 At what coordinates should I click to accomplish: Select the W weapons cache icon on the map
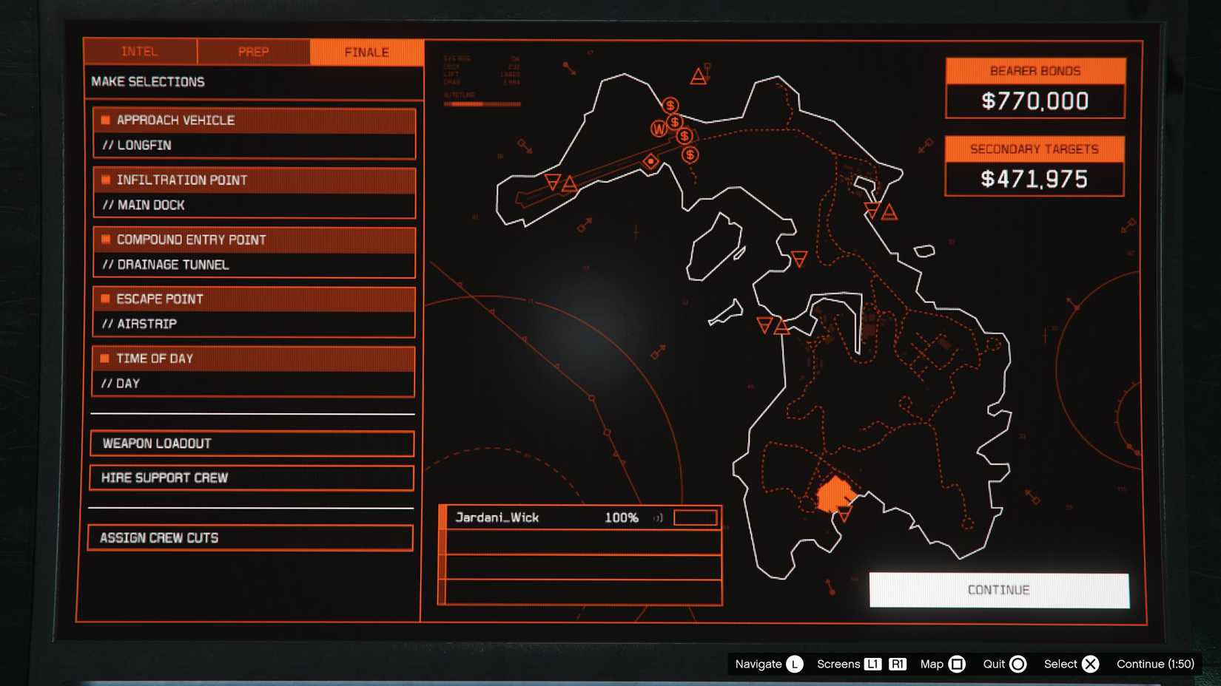tap(658, 127)
